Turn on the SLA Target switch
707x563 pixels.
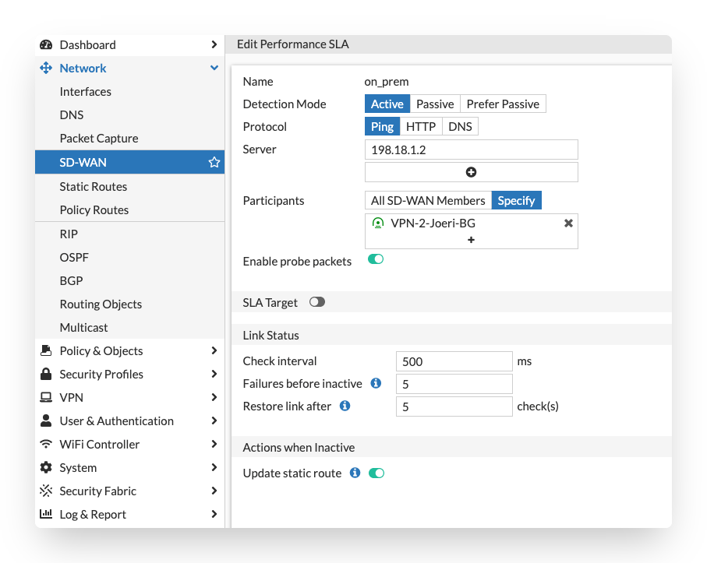coord(316,302)
